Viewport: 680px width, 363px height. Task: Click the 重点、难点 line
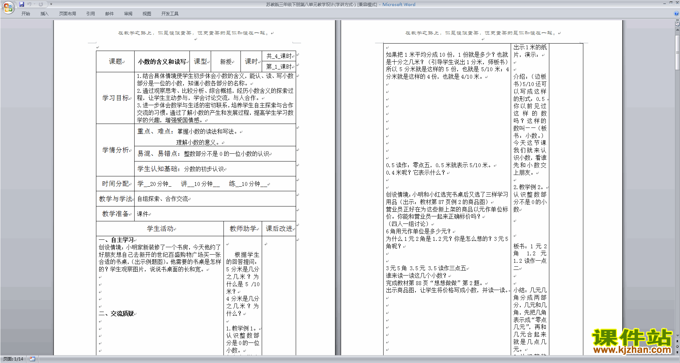(189, 132)
